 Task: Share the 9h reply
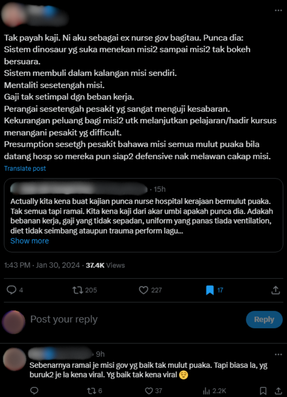click(x=278, y=391)
